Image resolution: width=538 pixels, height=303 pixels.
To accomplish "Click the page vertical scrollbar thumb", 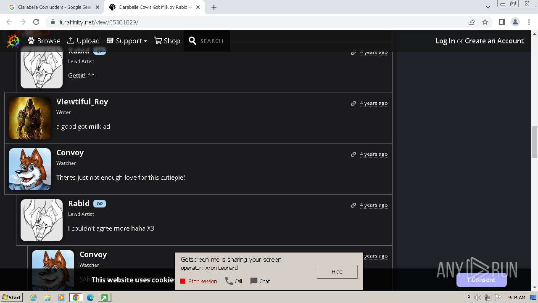I will pos(535,142).
